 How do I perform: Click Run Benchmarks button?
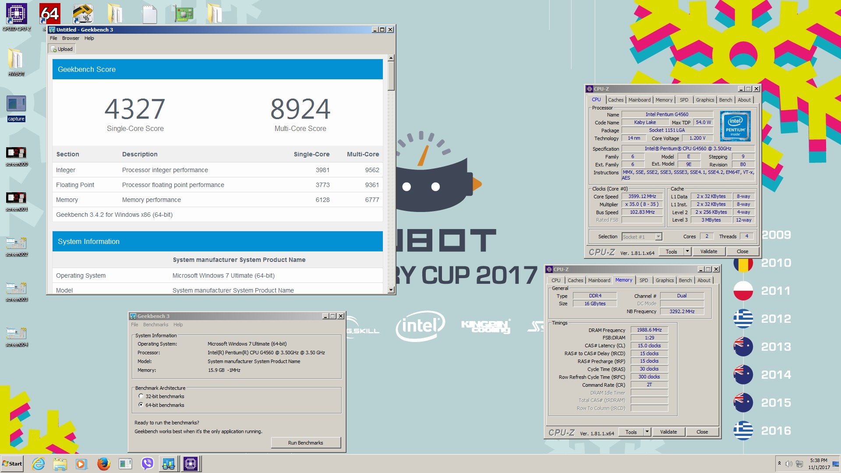306,443
